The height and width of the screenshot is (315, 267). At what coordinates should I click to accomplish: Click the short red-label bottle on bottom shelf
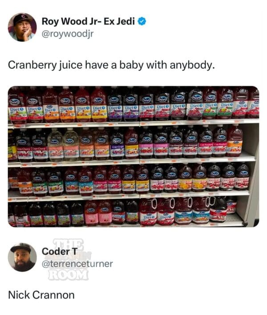click(231, 205)
